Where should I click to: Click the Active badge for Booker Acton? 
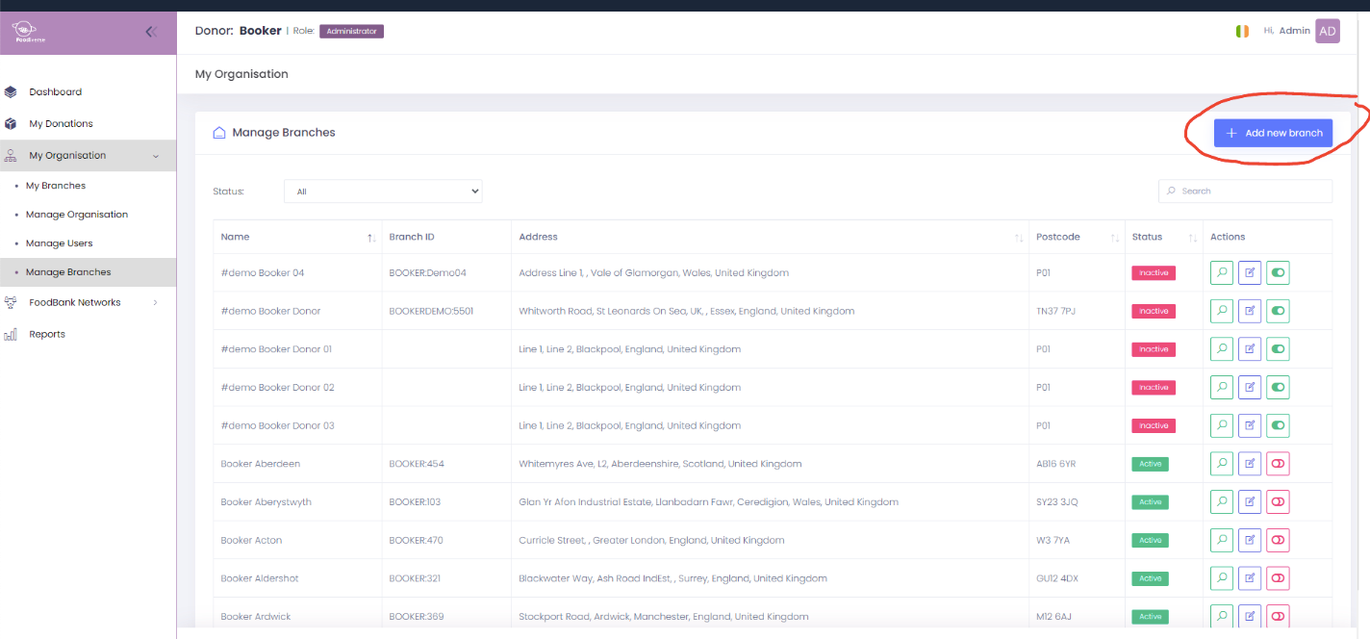coord(1151,541)
